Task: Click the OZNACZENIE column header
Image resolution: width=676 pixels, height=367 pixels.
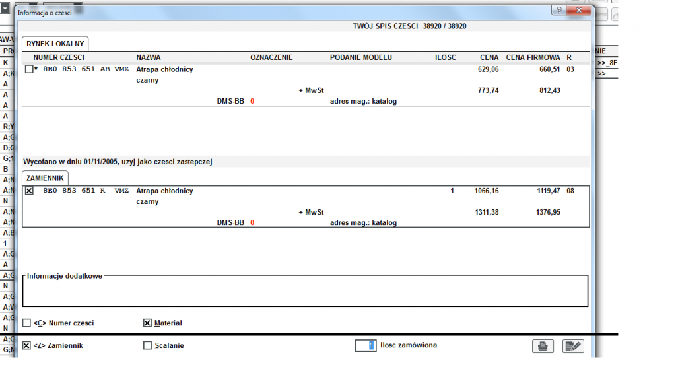Action: pyautogui.click(x=271, y=57)
